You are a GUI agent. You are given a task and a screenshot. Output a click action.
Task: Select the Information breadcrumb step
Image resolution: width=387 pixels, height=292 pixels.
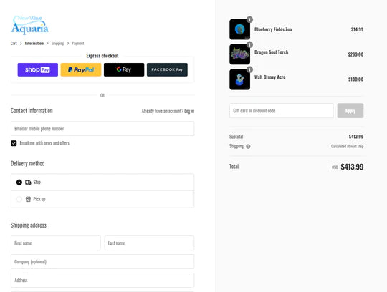click(x=34, y=44)
